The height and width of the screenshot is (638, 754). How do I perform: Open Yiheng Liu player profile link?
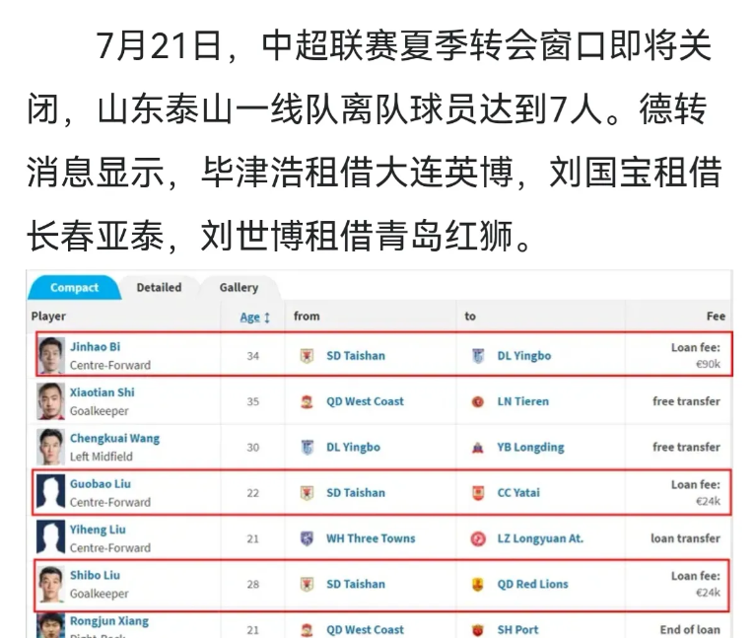pyautogui.click(x=98, y=530)
